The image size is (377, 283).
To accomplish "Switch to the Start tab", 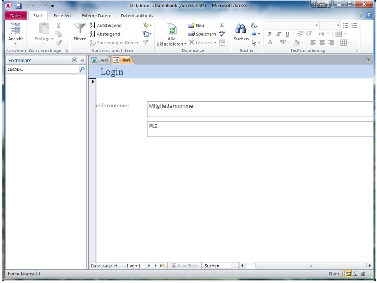I will (38, 16).
